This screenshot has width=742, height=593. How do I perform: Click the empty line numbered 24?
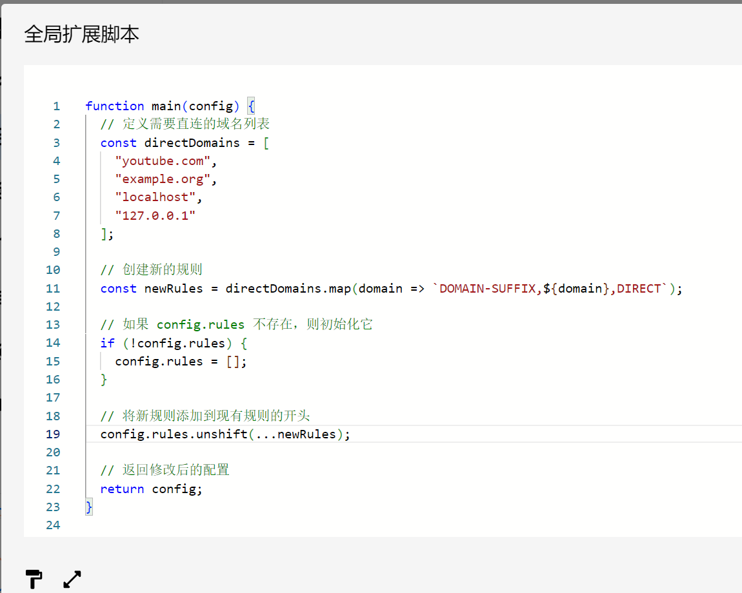pyautogui.click(x=53, y=525)
